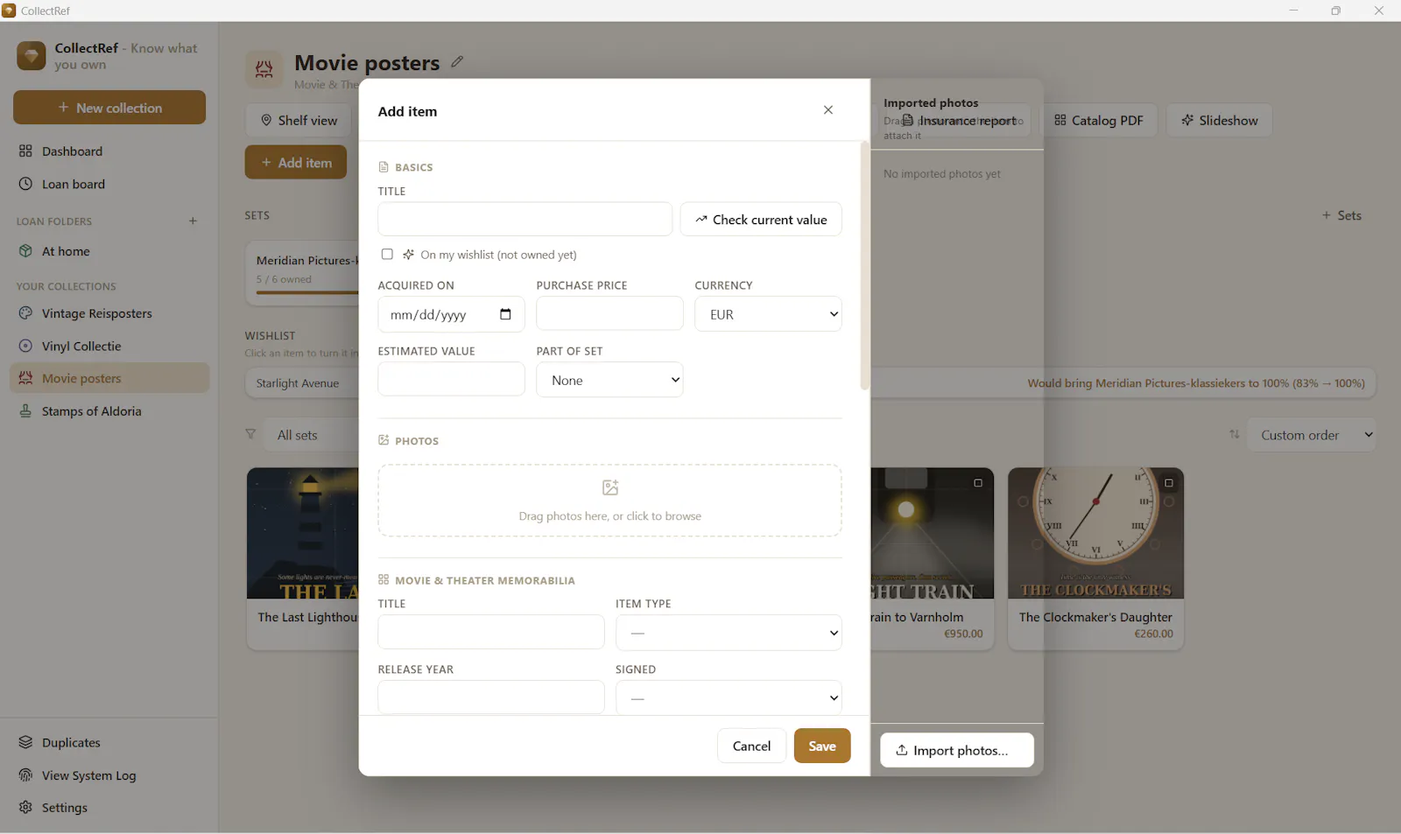Open the Dashboard page
This screenshot has width=1401, height=834.
109,151
